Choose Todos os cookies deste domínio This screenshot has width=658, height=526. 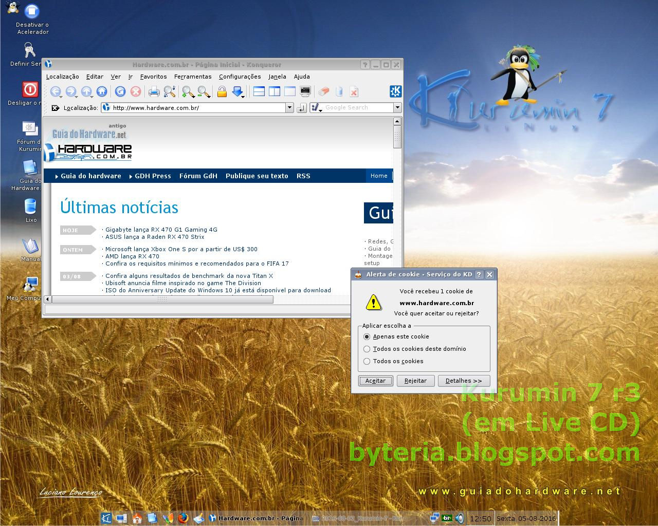[x=367, y=349]
